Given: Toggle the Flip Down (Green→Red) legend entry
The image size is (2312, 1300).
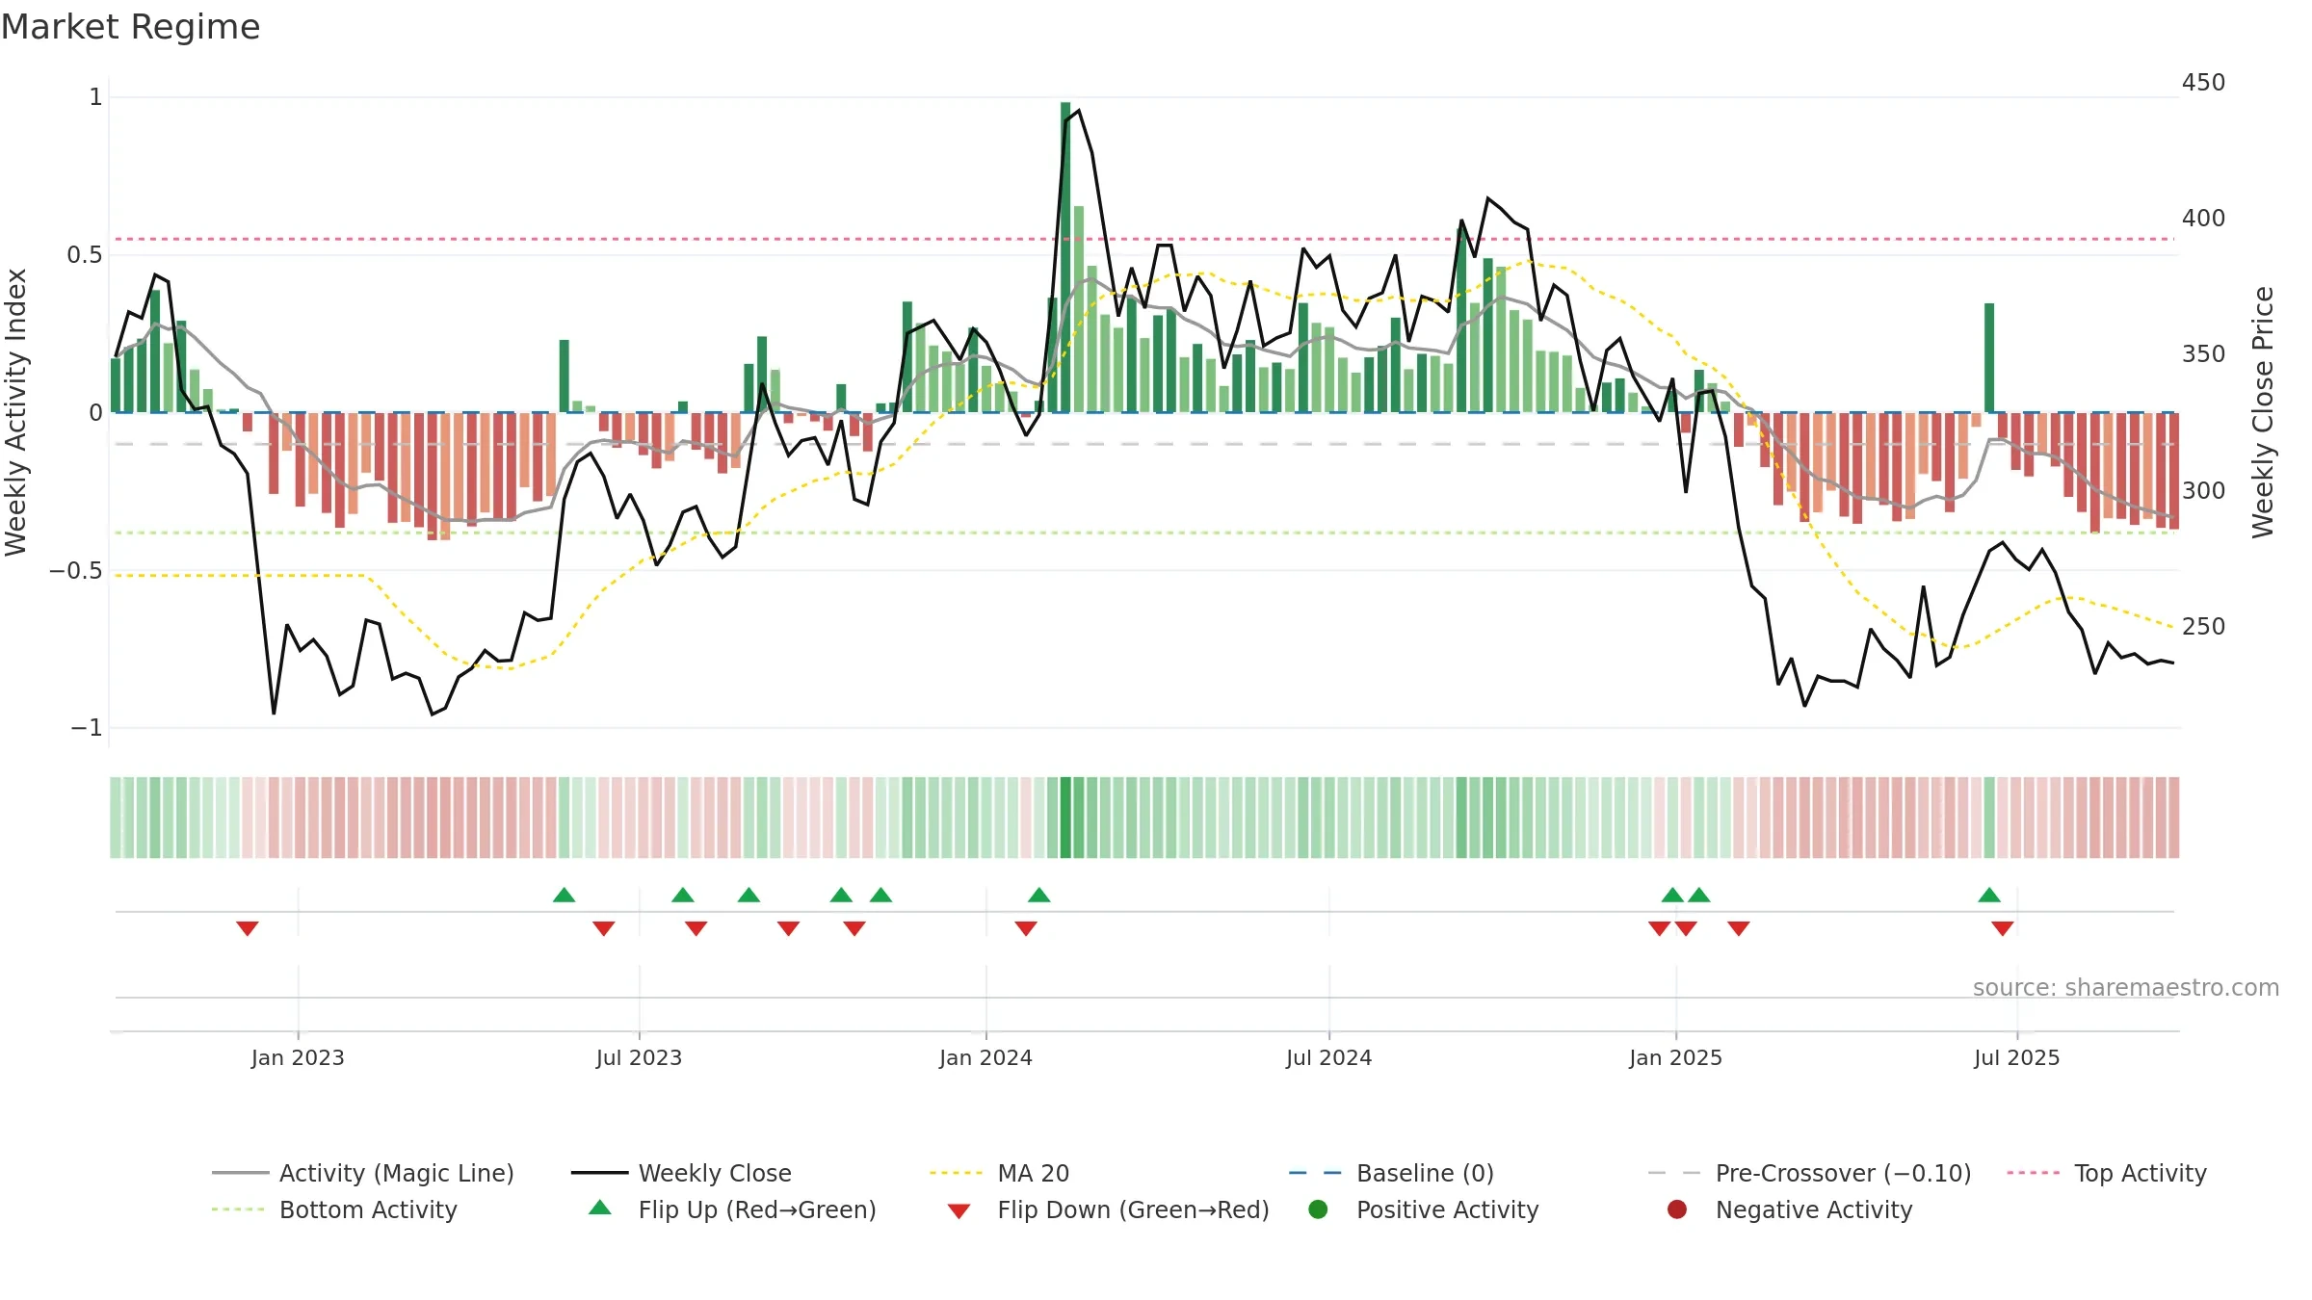Looking at the screenshot, I should click(x=1108, y=1209).
